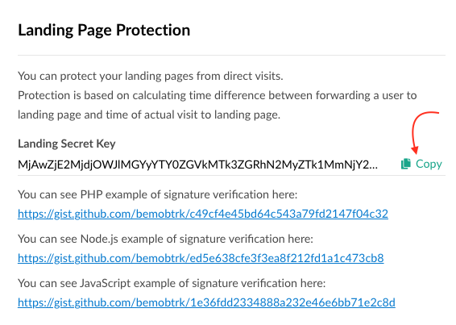Click the divider line beneath the heading
Image resolution: width=456 pixels, height=325 pixels.
231,55
